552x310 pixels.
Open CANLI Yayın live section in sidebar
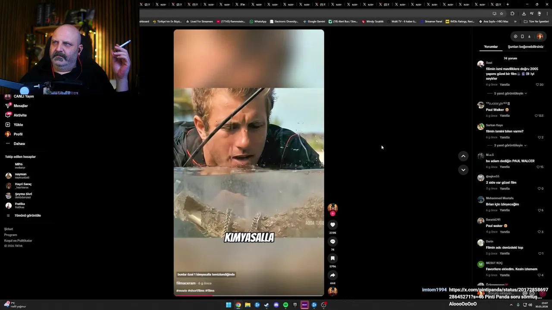point(19,96)
